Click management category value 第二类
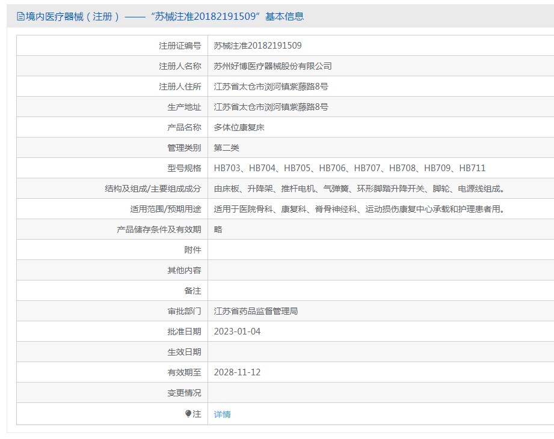Screen dimensions: 554x439 (x=227, y=148)
